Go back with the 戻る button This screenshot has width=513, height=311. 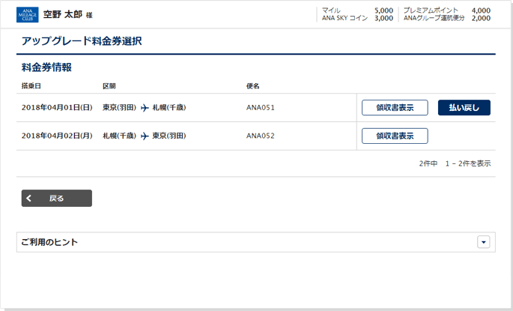coord(57,199)
